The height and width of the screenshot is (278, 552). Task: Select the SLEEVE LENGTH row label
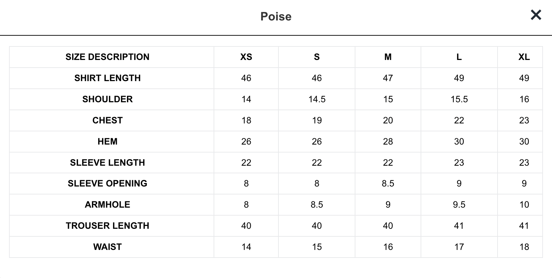[x=107, y=163]
